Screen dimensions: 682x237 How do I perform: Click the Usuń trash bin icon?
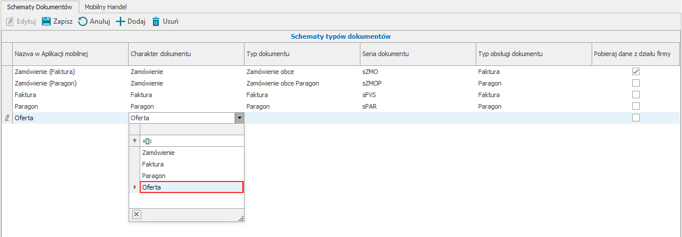(156, 22)
